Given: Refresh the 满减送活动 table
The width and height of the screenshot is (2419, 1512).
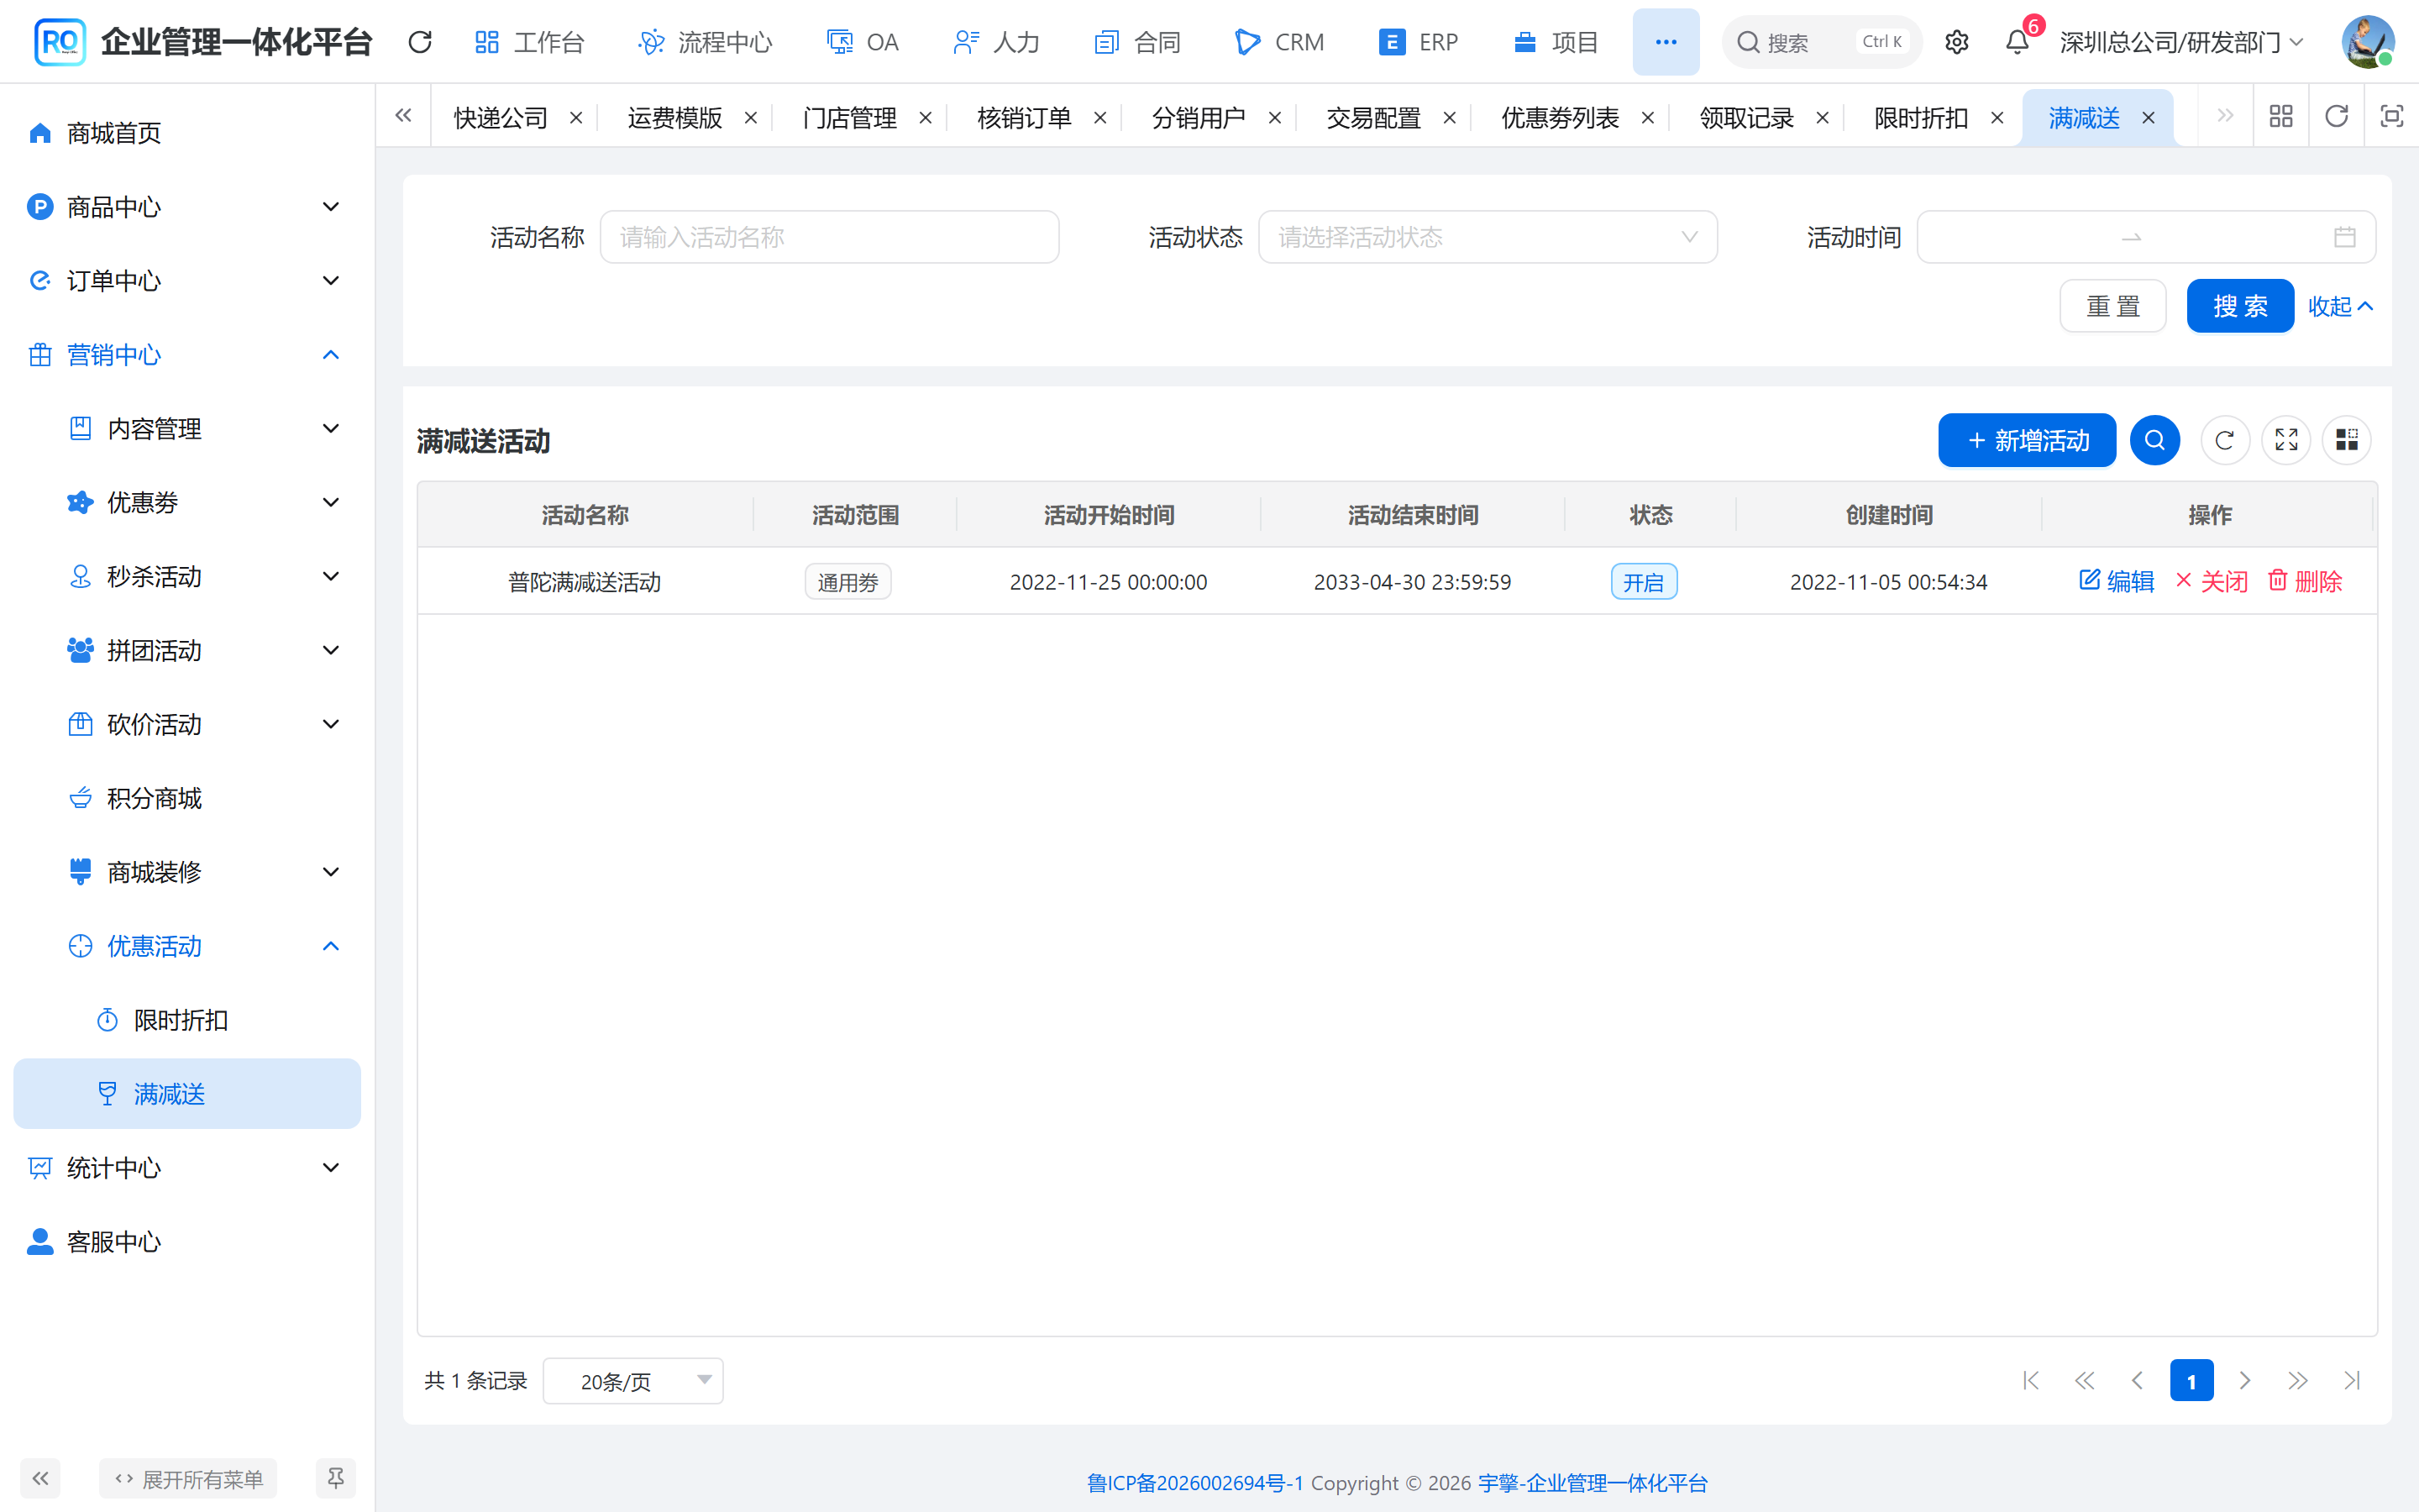Looking at the screenshot, I should click(x=2224, y=440).
